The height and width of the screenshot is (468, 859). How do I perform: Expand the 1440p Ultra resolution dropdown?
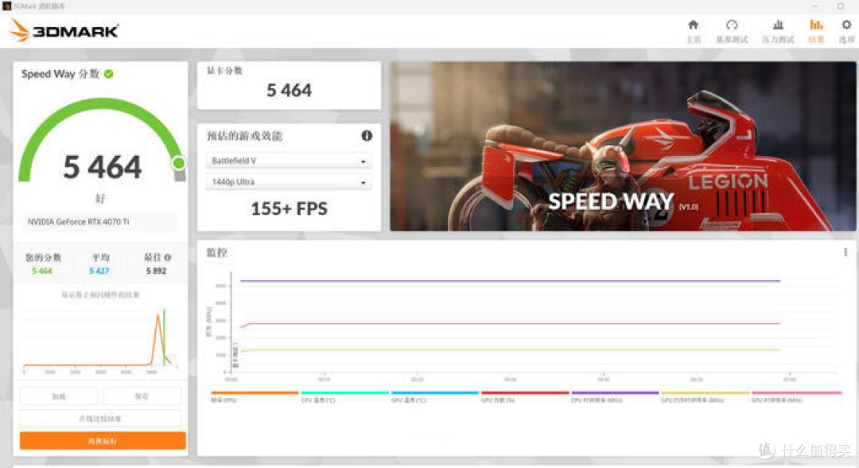(289, 182)
